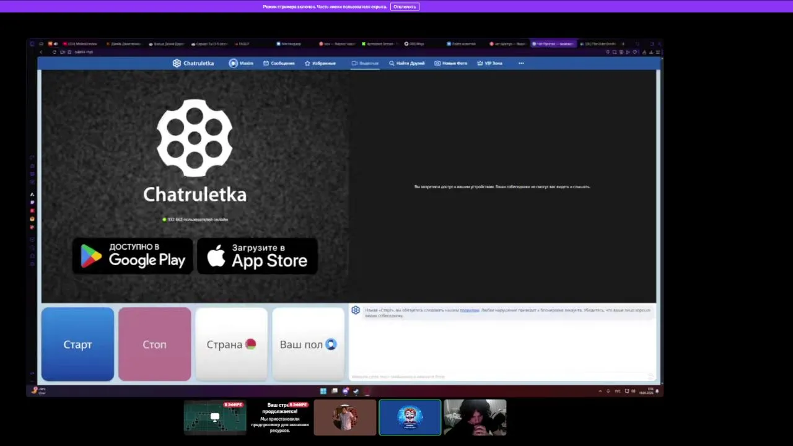Click the Chatruletka logo in the navbar
The image size is (793, 446).
pyautogui.click(x=193, y=63)
